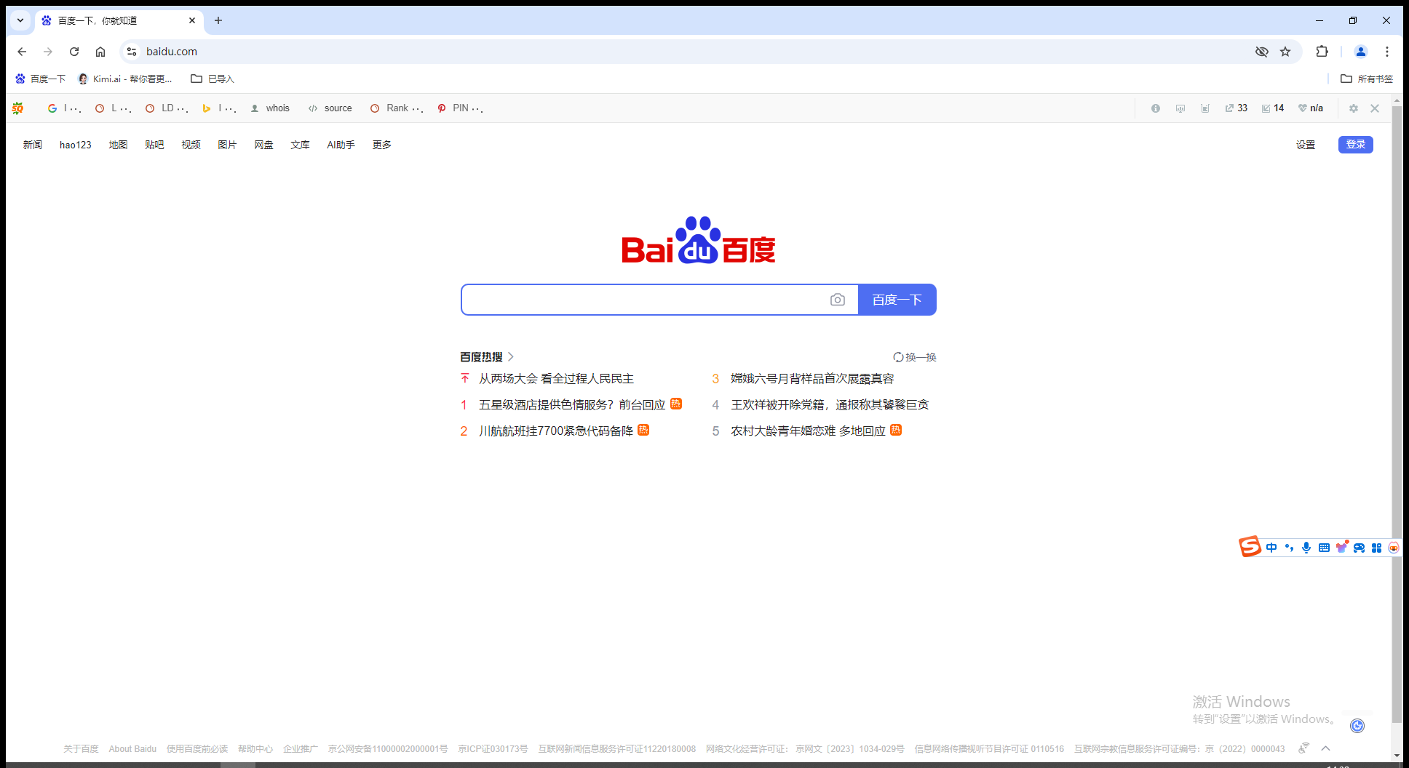Click the browser back arrow
The width and height of the screenshot is (1409, 768).
[22, 52]
